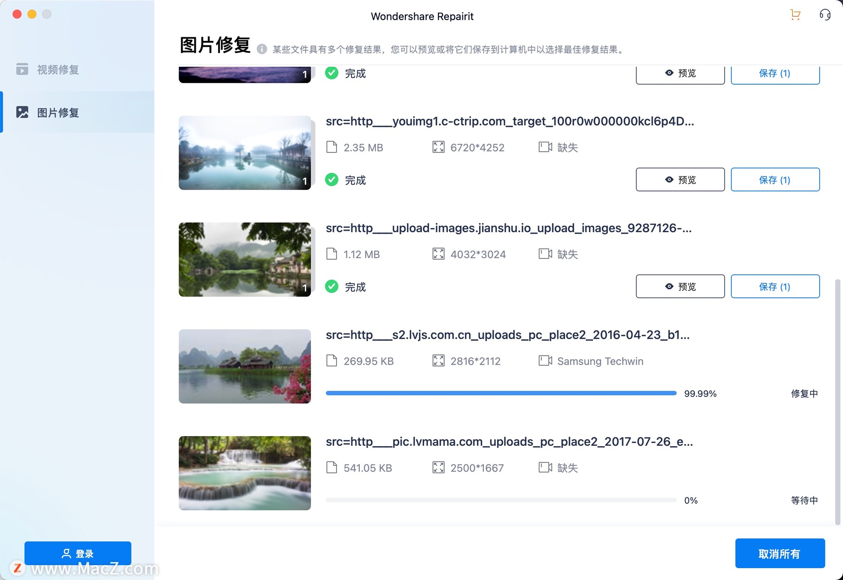843x580 pixels.
Task: Click the vertical scrollbar of file list
Action: [x=837, y=401]
